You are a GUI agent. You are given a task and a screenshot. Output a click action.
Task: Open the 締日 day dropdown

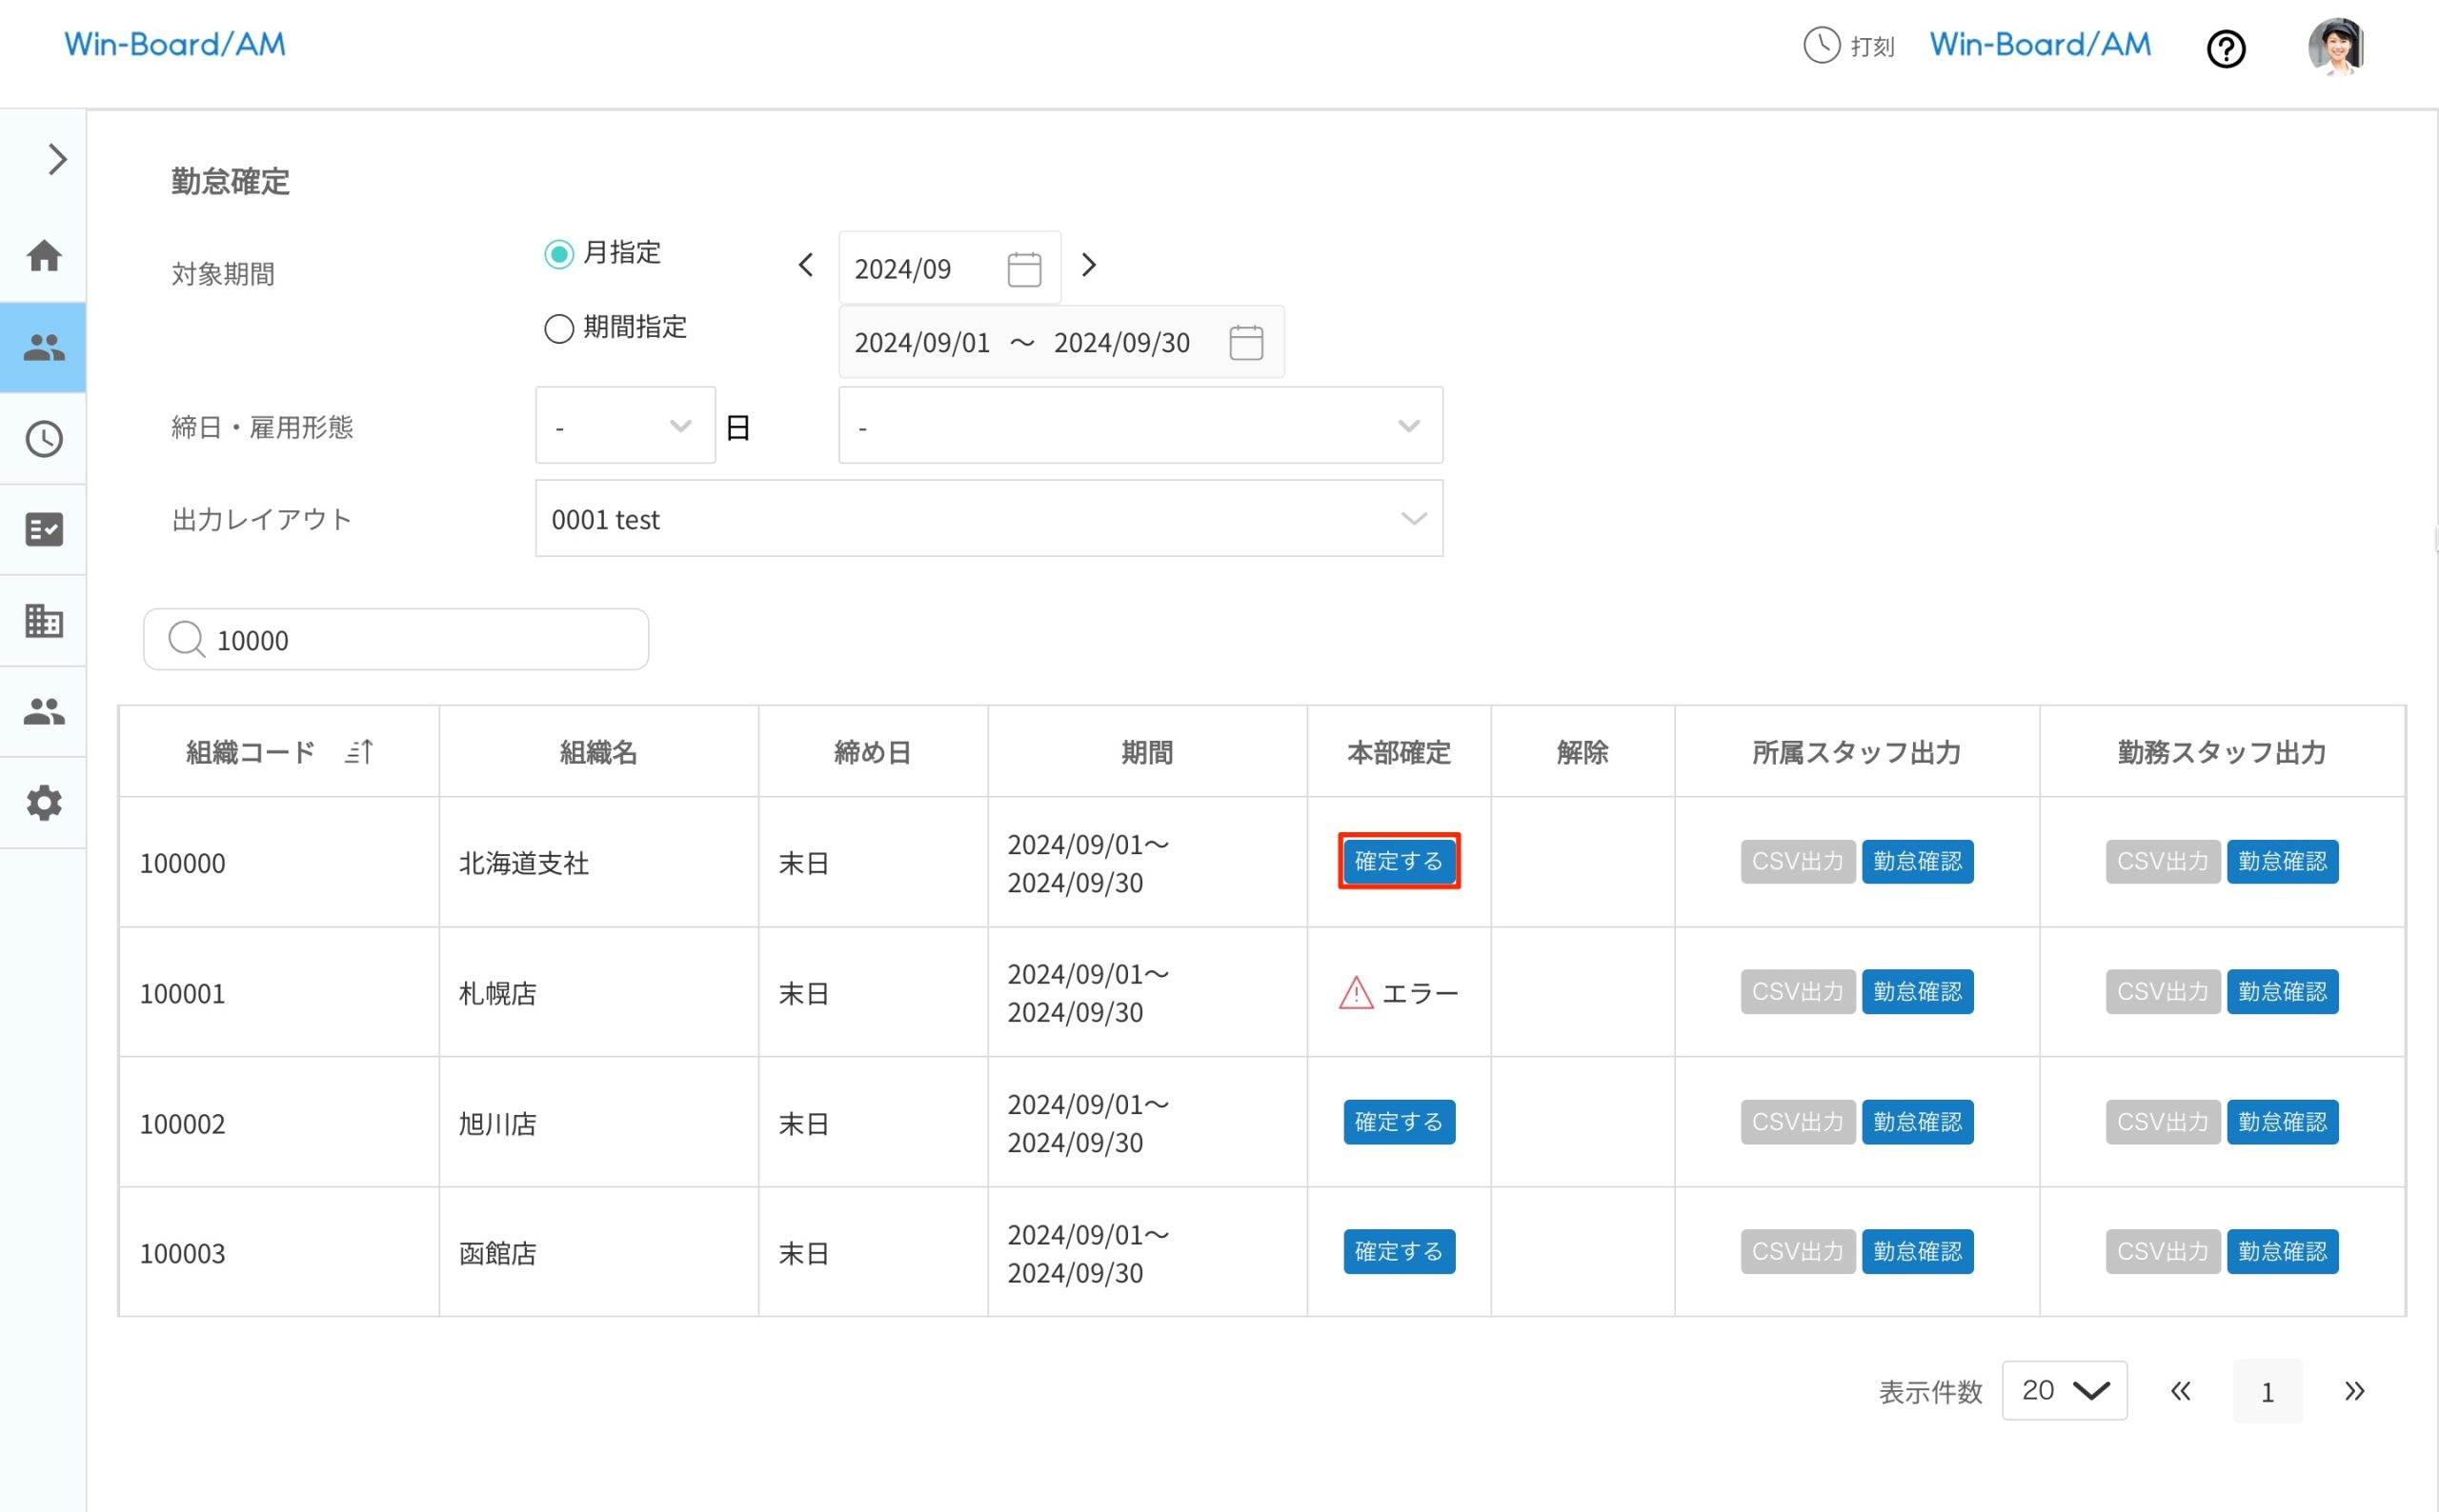point(624,427)
